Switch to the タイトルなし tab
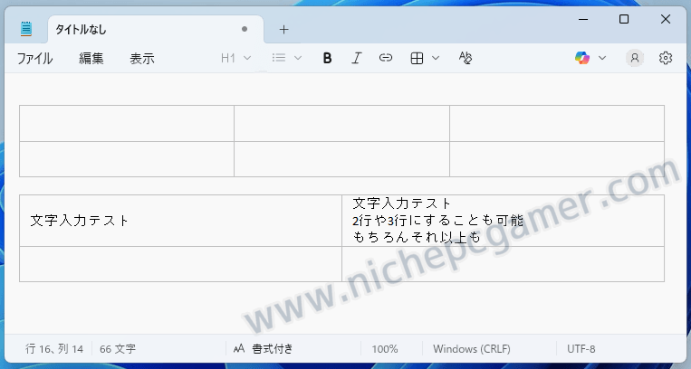 pos(136,29)
